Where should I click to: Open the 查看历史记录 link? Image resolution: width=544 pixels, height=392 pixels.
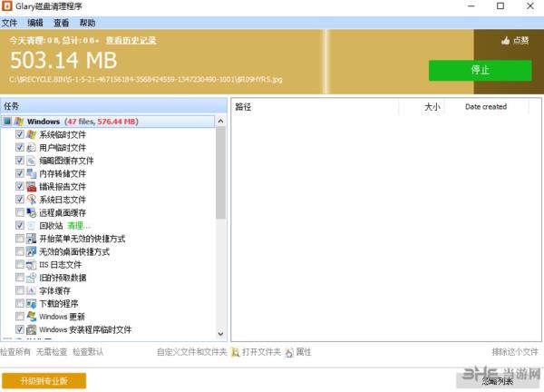[131, 41]
